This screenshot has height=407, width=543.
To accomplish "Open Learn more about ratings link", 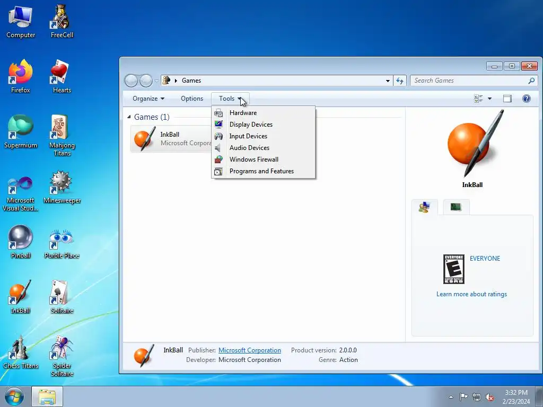I will pyautogui.click(x=471, y=294).
